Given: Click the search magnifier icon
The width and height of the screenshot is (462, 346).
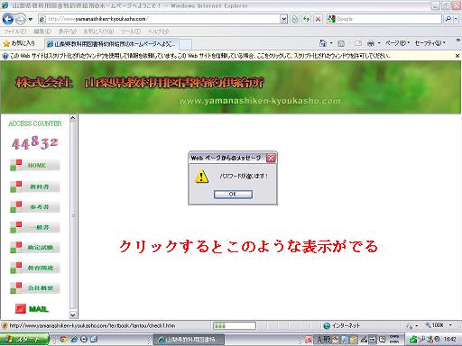Looking at the screenshot, I should 448,19.
